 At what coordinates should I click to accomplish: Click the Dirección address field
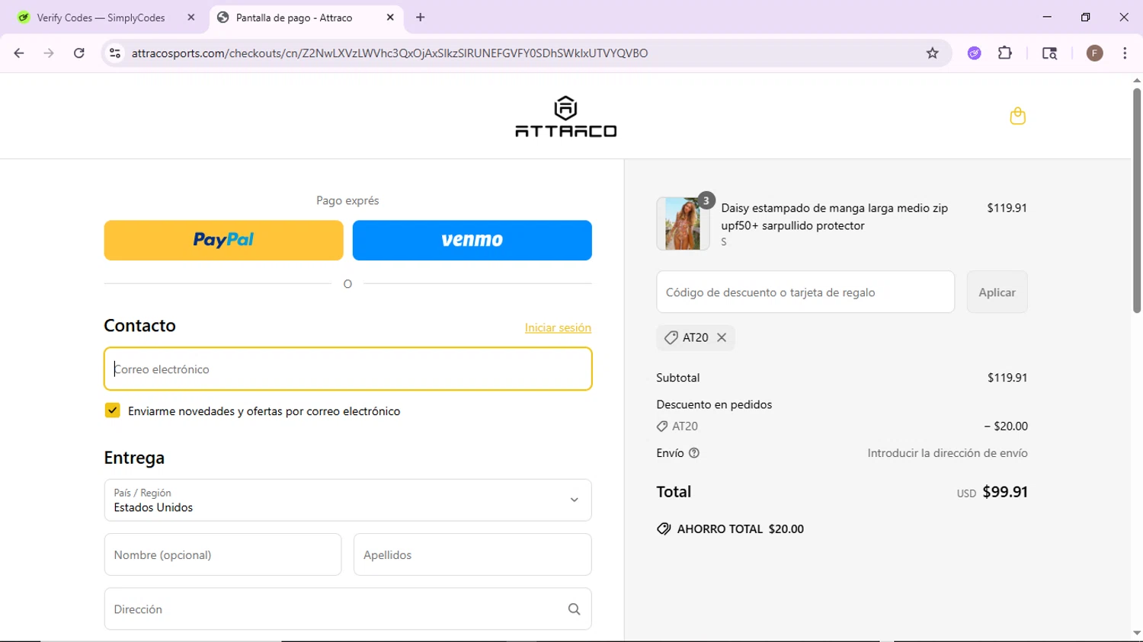(x=347, y=609)
